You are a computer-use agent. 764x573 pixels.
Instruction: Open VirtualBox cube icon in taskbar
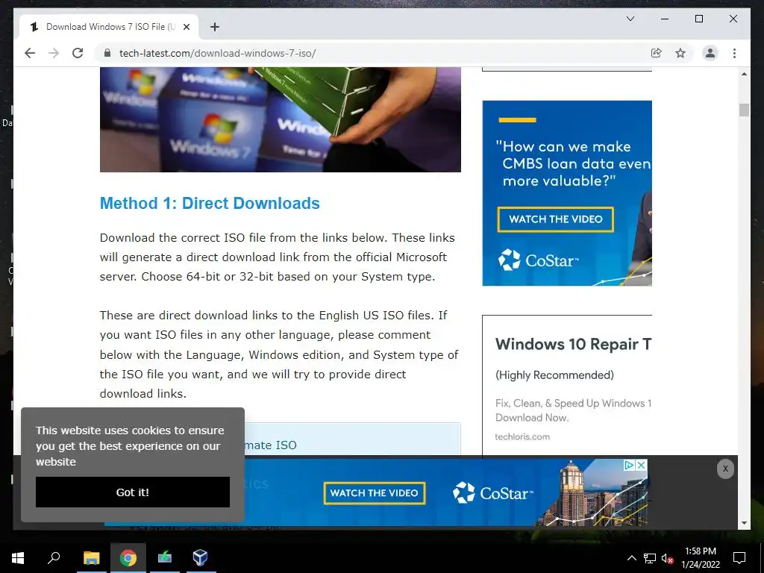click(x=200, y=557)
